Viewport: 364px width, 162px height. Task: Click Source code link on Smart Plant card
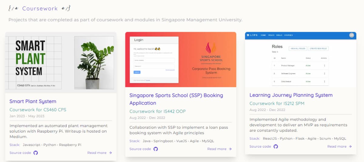[20, 153]
